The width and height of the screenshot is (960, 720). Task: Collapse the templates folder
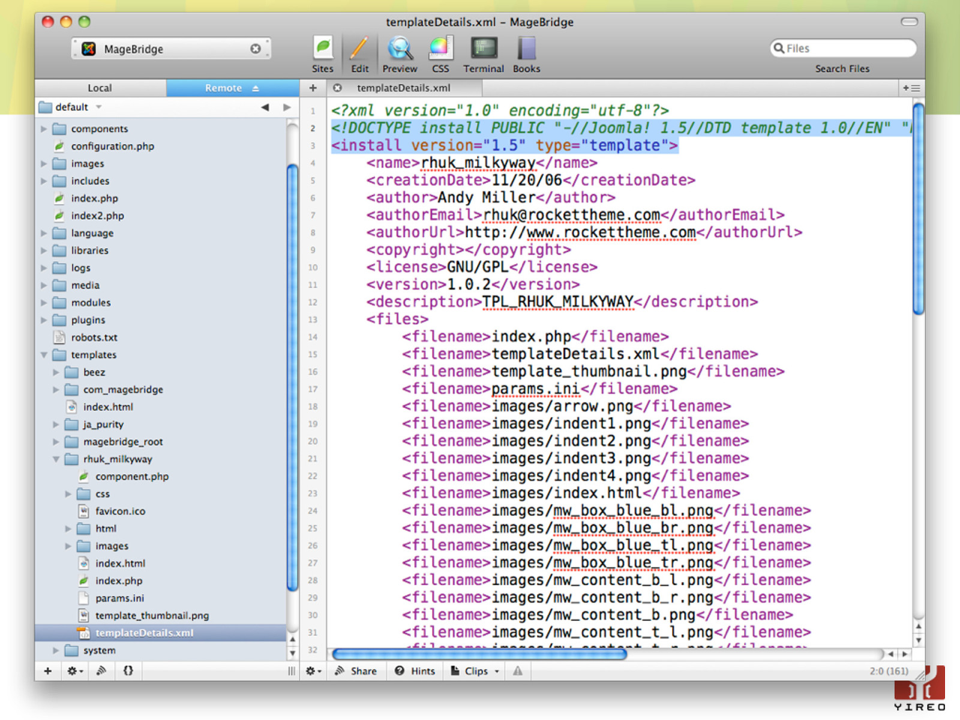tap(44, 355)
